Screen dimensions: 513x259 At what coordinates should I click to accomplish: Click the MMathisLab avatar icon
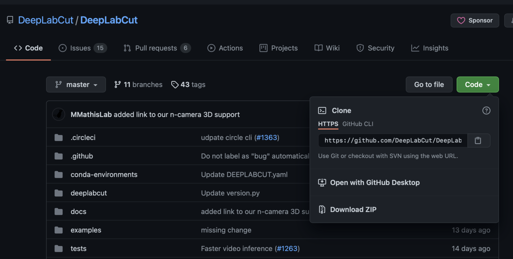point(58,114)
